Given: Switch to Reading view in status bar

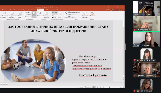Looking at the screenshot, I should pos(100,87).
